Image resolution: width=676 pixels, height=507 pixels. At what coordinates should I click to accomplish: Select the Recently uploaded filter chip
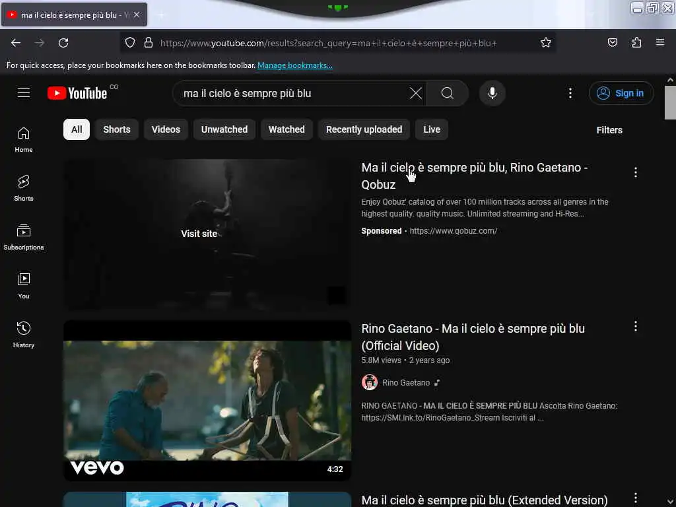[x=364, y=129]
